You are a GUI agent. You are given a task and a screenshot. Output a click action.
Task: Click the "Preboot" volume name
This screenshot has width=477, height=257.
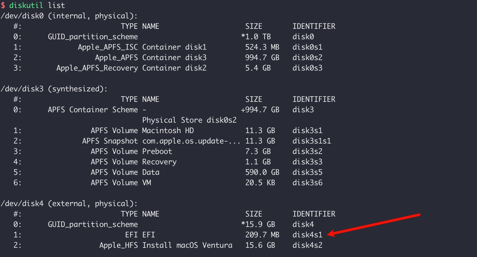pos(157,152)
